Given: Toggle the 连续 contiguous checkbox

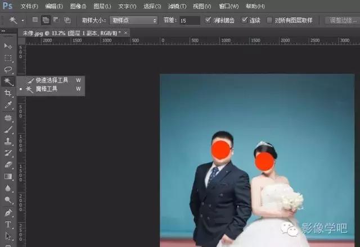Looking at the screenshot, I should pyautogui.click(x=244, y=20).
